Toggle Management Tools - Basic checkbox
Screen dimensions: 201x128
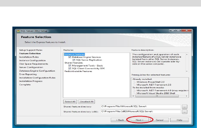coord(70,66)
